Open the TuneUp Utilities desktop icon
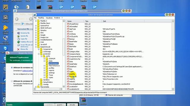 click(x=5, y=28)
